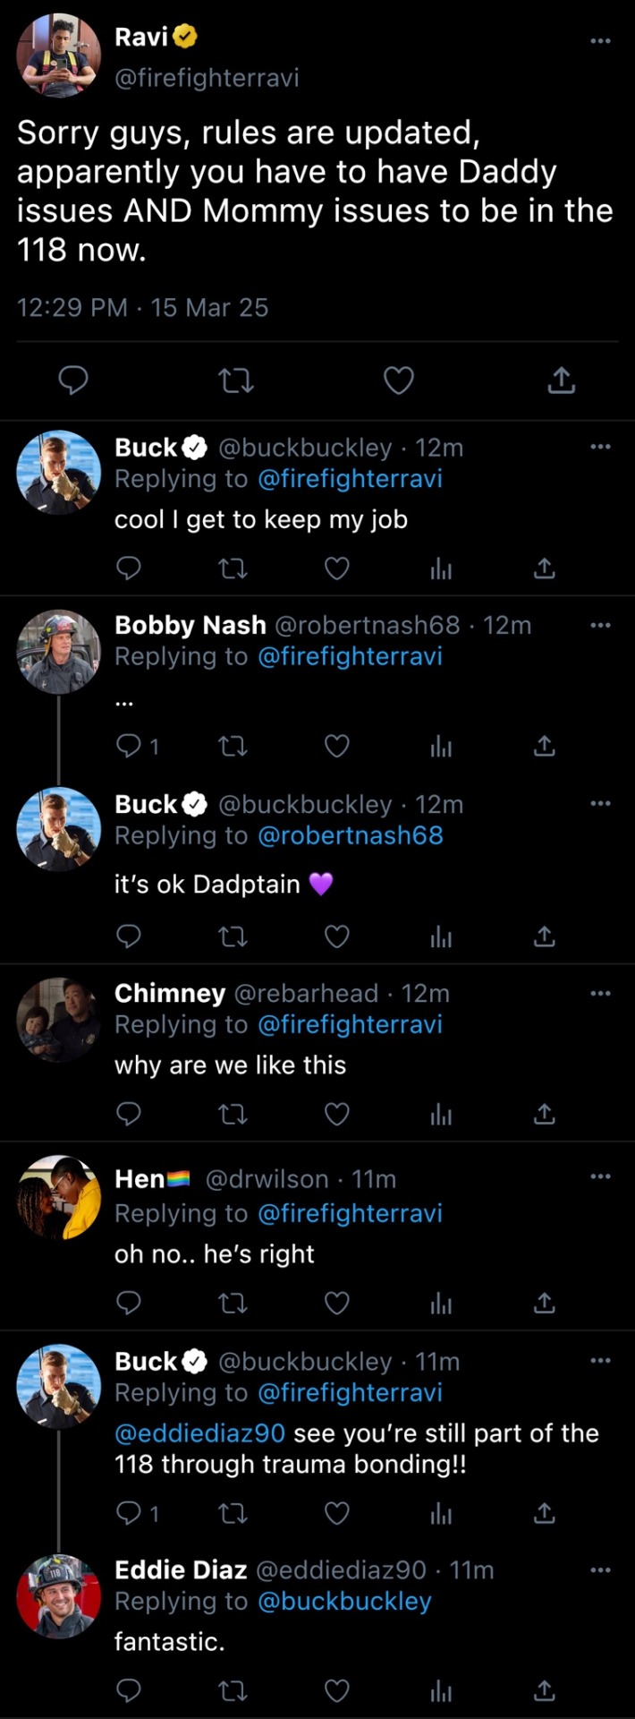Reply to Bobby Nash's '...' tweet
Image resolution: width=635 pixels, height=1719 pixels.
(130, 746)
